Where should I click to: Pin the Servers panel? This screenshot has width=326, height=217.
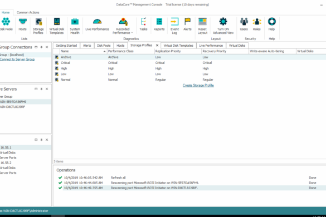(41, 89)
